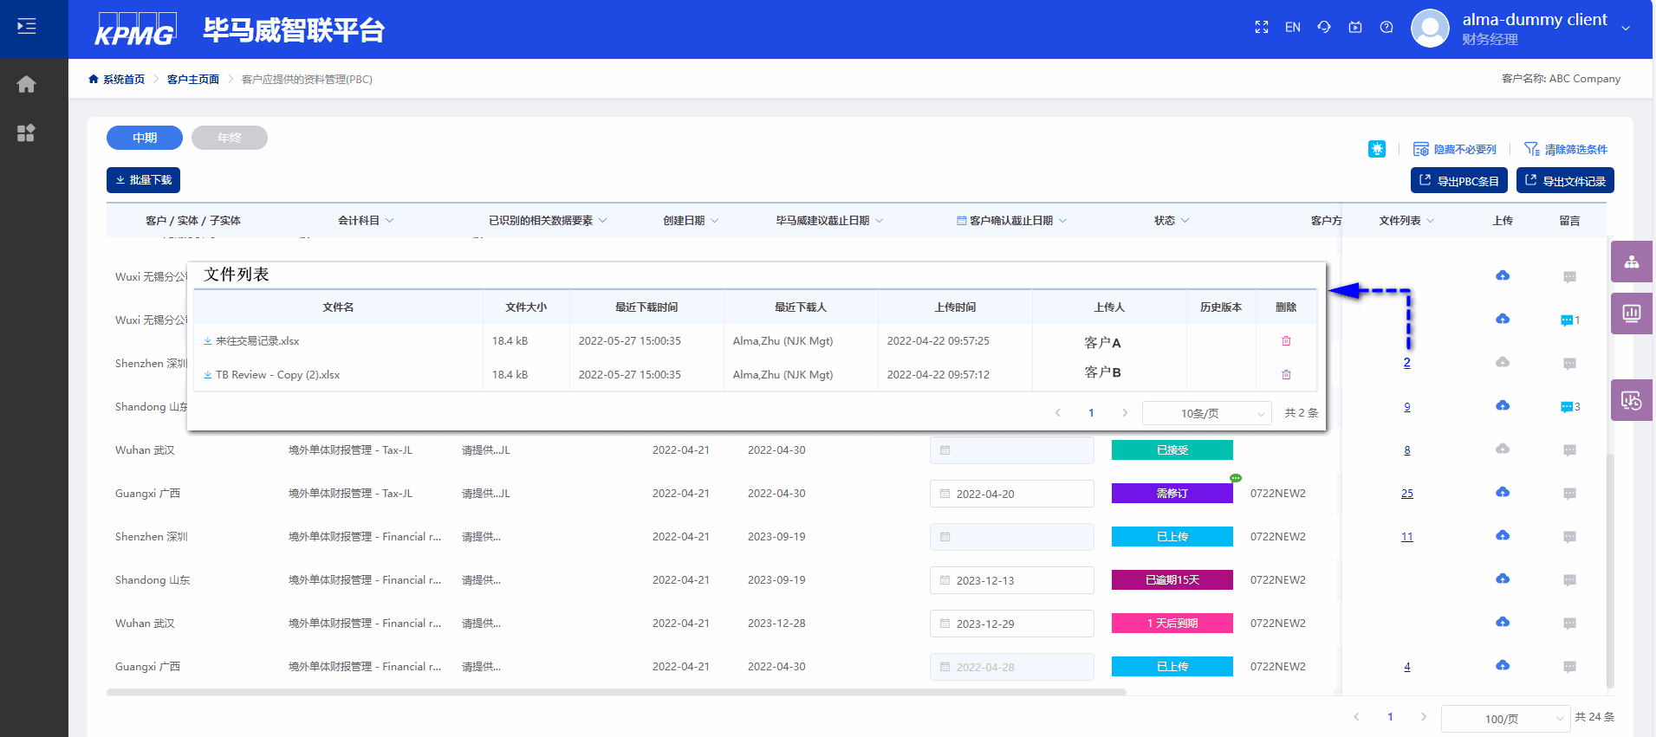Screen dimensions: 1656x737
Task: Click the fullscreen icon in header
Action: coord(1262,28)
